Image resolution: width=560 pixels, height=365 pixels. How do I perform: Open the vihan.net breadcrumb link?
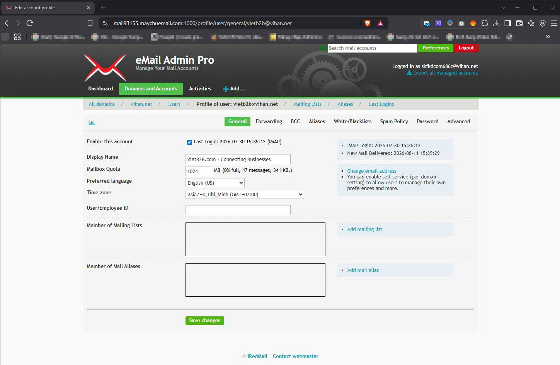pyautogui.click(x=141, y=104)
